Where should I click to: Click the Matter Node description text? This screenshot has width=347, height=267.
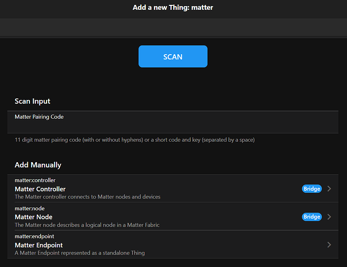(87, 225)
